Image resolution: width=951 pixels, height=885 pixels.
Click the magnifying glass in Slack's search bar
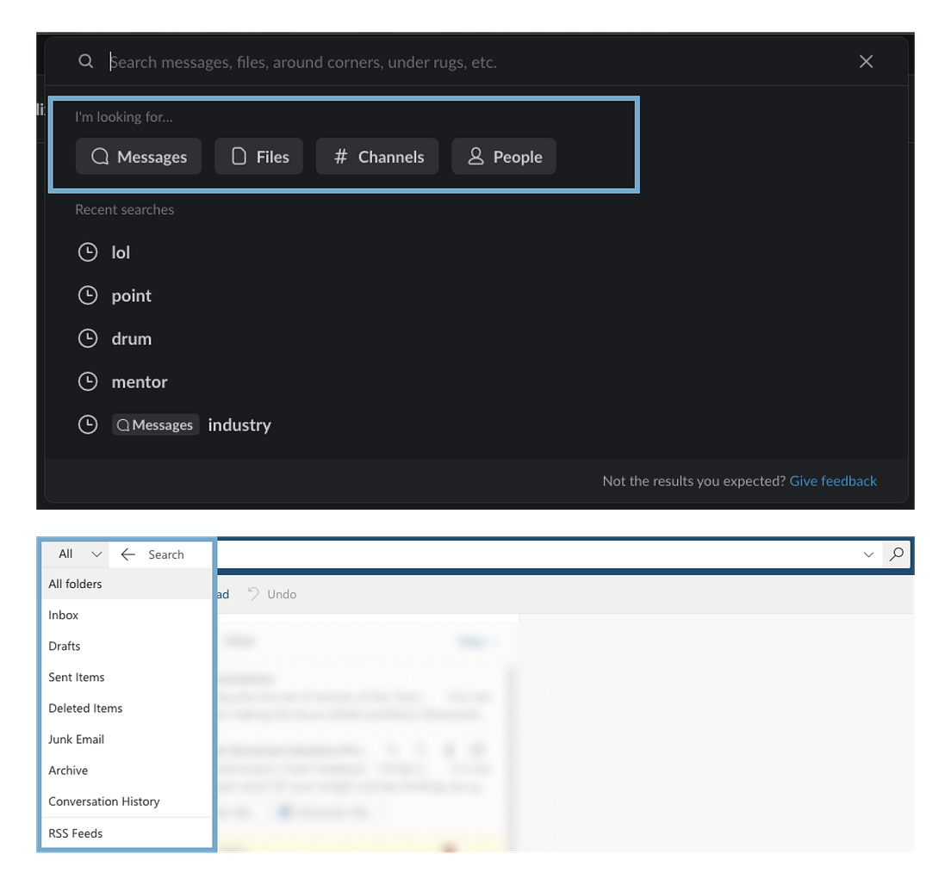(x=85, y=61)
